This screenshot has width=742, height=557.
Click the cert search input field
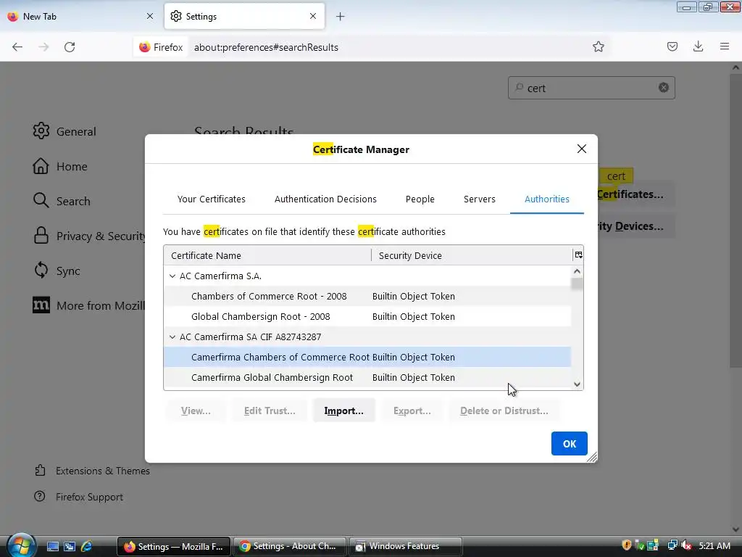[591, 88]
